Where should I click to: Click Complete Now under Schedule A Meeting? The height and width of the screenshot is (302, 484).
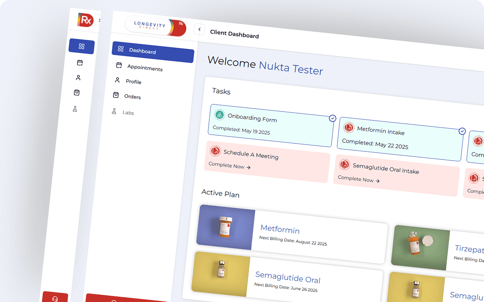point(229,166)
